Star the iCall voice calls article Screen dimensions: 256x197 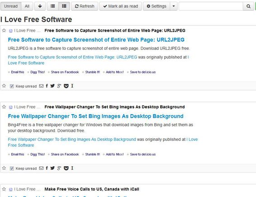[x=4, y=189]
